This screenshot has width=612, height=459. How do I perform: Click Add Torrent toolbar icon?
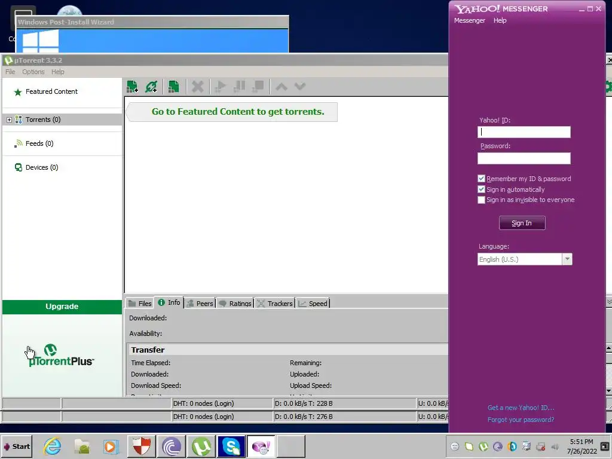click(x=132, y=87)
